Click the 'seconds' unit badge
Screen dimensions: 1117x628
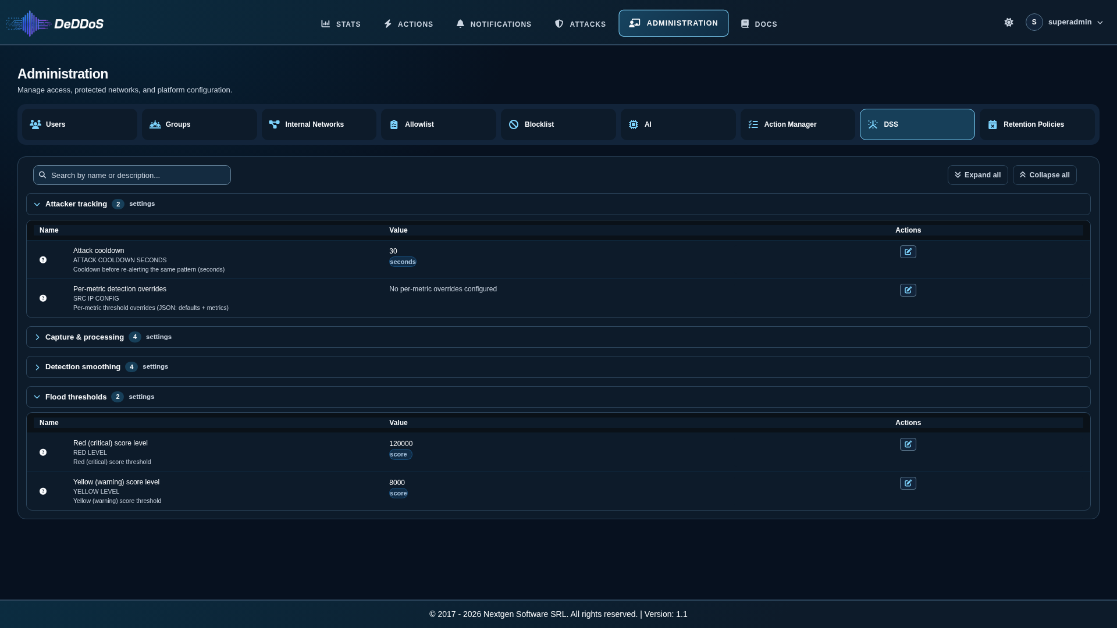coord(403,262)
